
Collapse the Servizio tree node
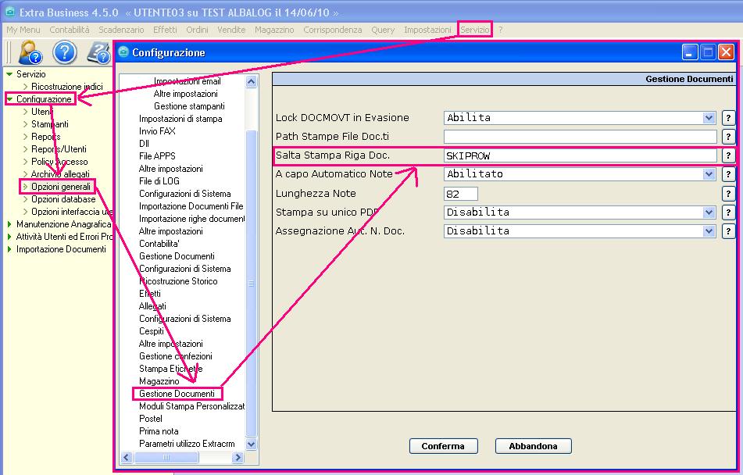pyautogui.click(x=9, y=74)
